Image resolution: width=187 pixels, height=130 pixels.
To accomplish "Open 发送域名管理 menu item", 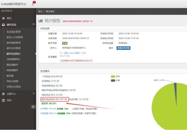I will [14, 32].
